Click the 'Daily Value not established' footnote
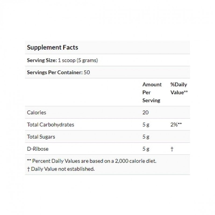 [x=63, y=169]
